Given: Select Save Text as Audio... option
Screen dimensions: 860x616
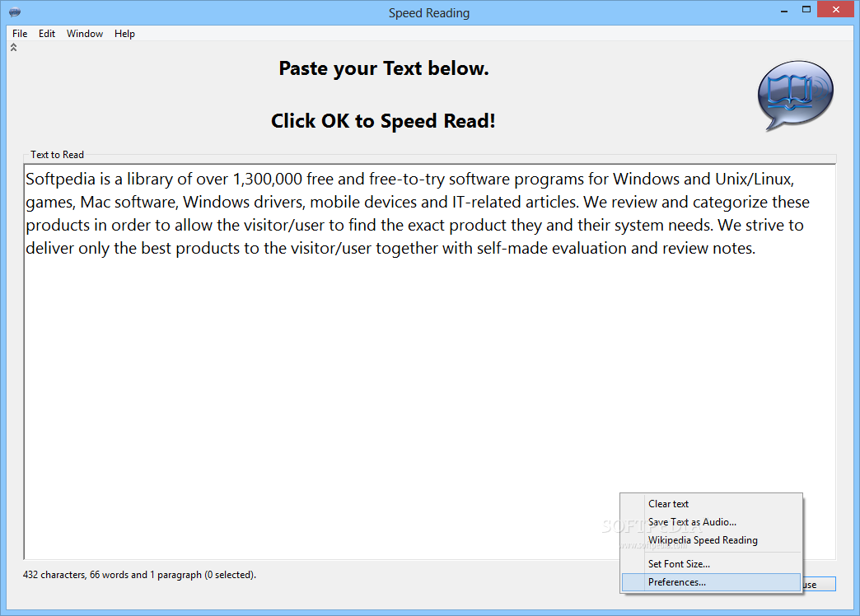Looking at the screenshot, I should tap(711, 521).
